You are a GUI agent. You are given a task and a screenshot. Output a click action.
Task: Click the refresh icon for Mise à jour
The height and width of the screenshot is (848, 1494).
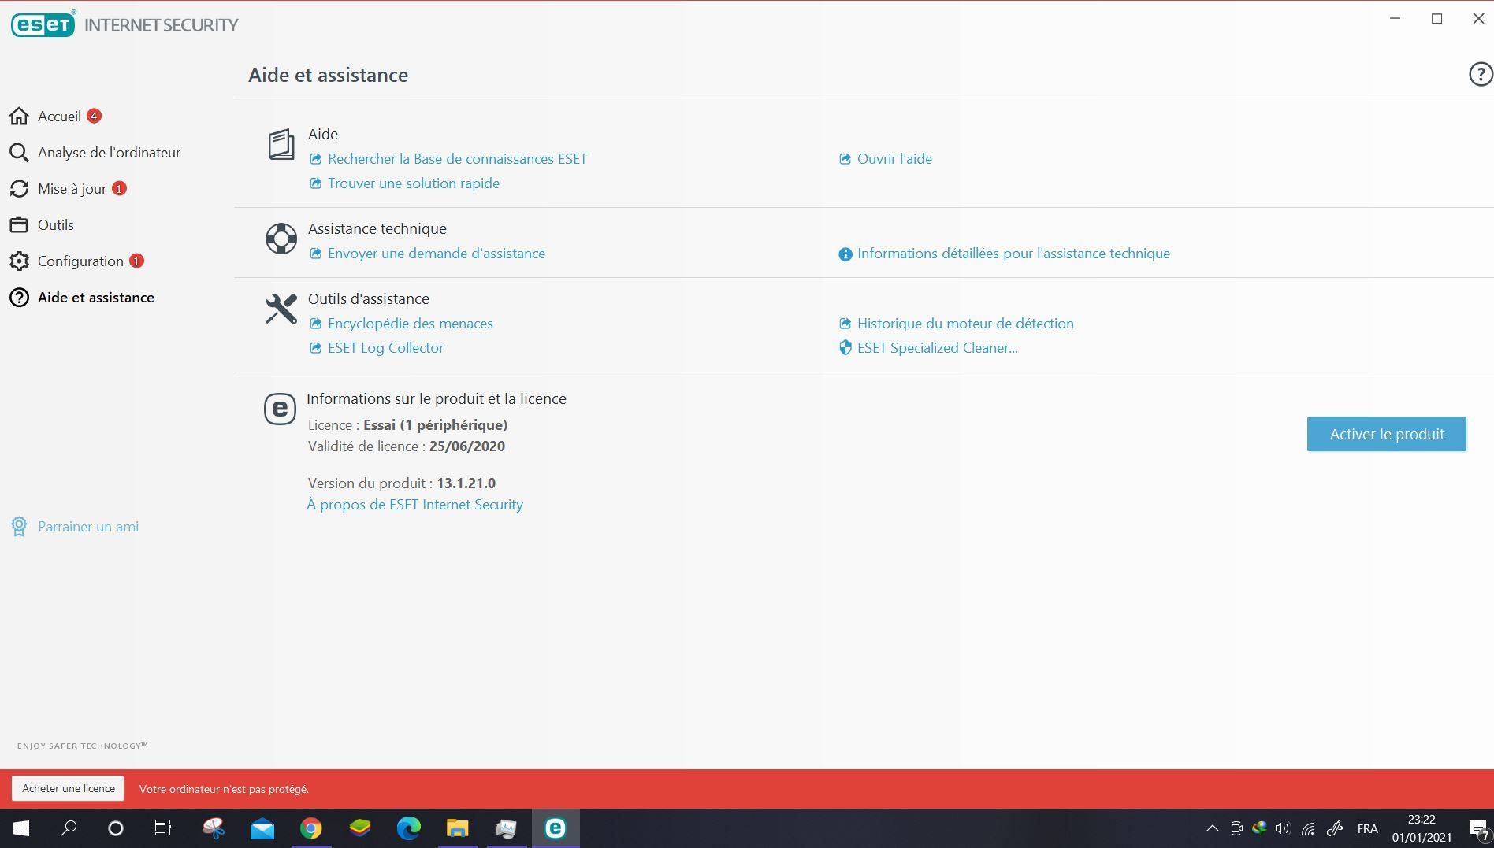click(19, 189)
